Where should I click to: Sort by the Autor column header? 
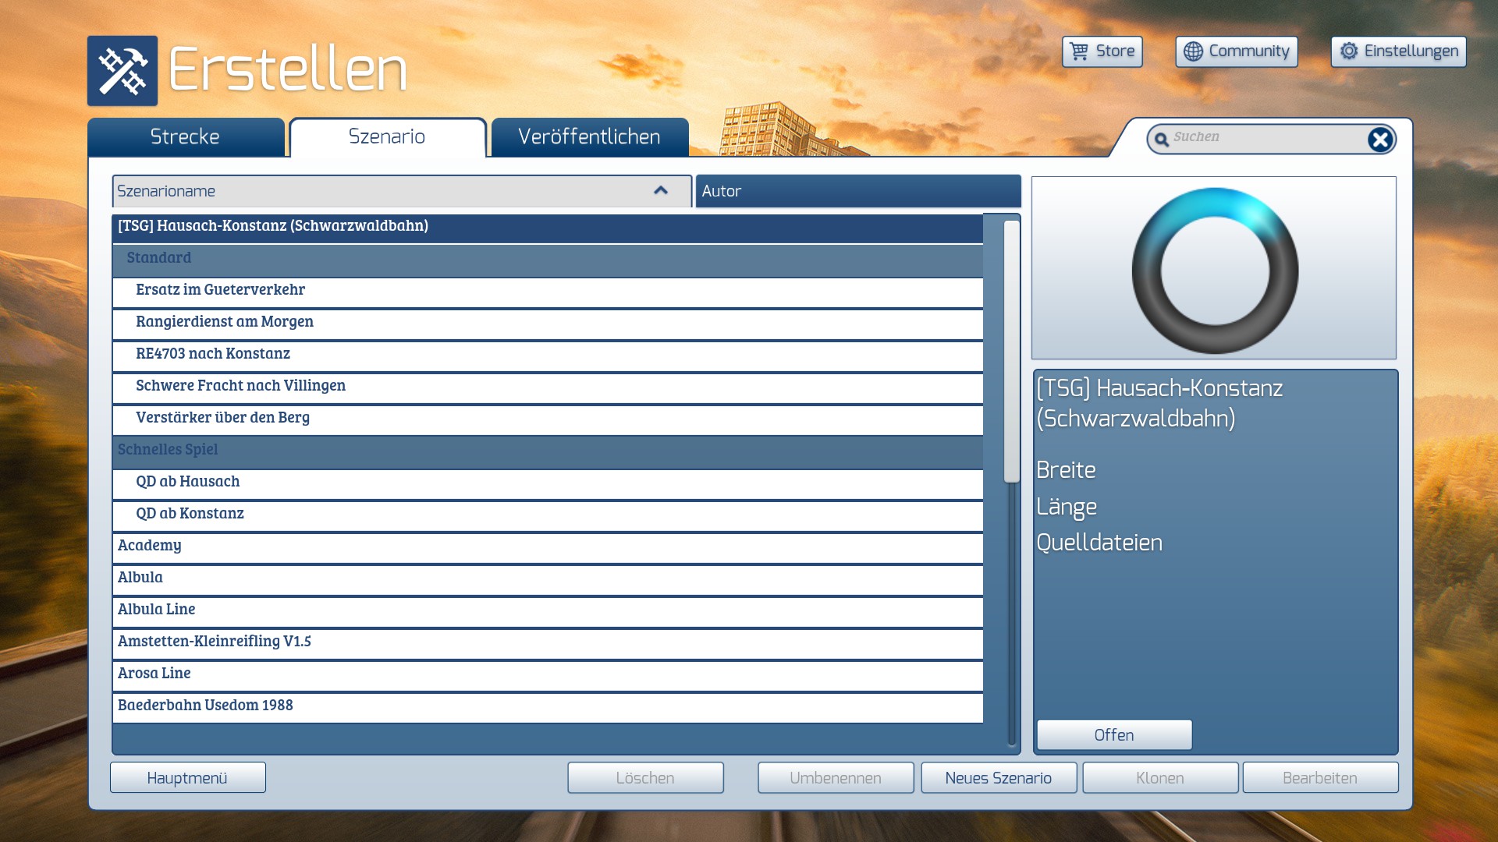pyautogui.click(x=857, y=191)
